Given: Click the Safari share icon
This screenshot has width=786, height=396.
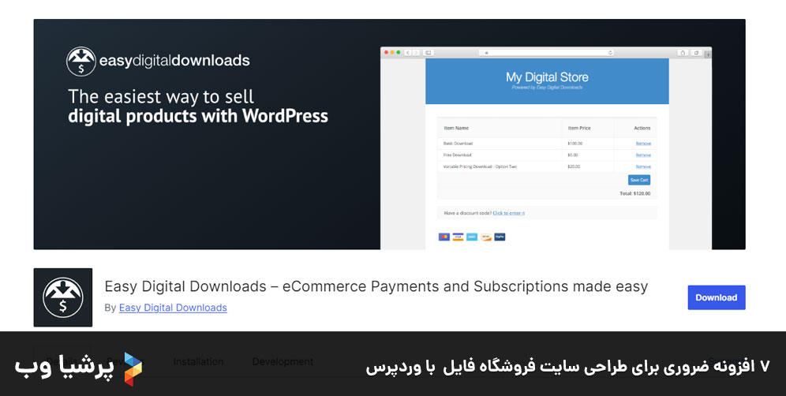Looking at the screenshot, I should pyautogui.click(x=683, y=53).
